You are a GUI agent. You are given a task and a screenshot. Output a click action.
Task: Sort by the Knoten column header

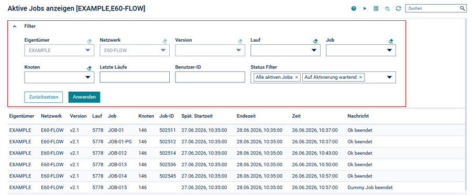click(146, 116)
